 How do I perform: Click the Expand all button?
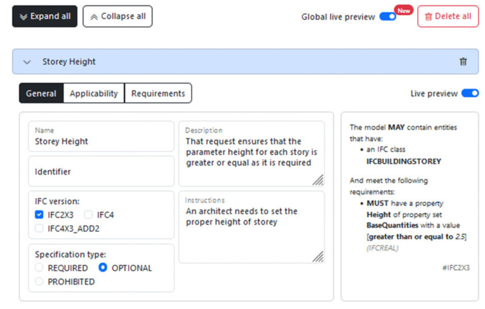[x=45, y=16]
